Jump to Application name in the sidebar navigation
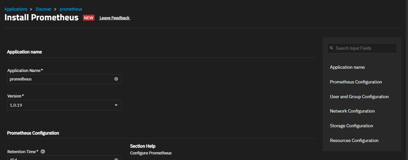The height and width of the screenshot is (160, 408). (x=347, y=67)
